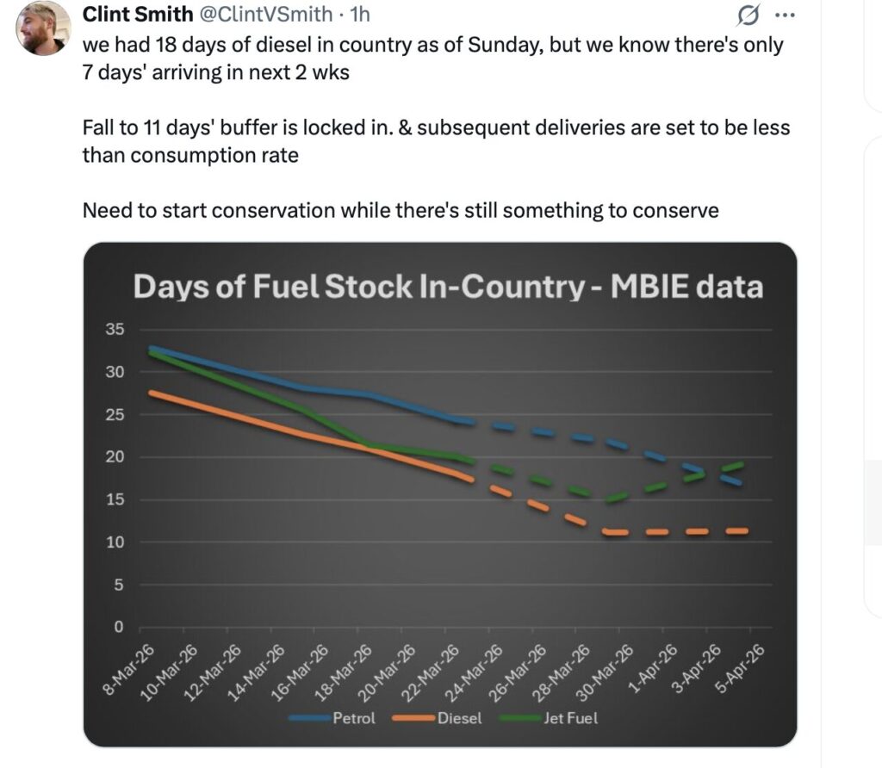Image resolution: width=882 pixels, height=768 pixels.
Task: Open the three-dot More options menu
Action: point(783,15)
